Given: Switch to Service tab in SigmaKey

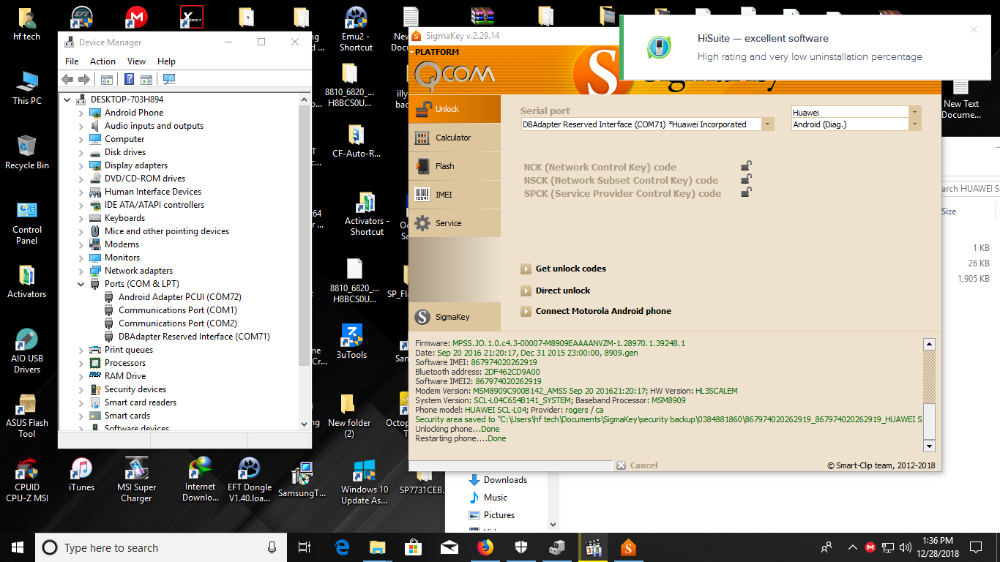Looking at the screenshot, I should pos(455,223).
